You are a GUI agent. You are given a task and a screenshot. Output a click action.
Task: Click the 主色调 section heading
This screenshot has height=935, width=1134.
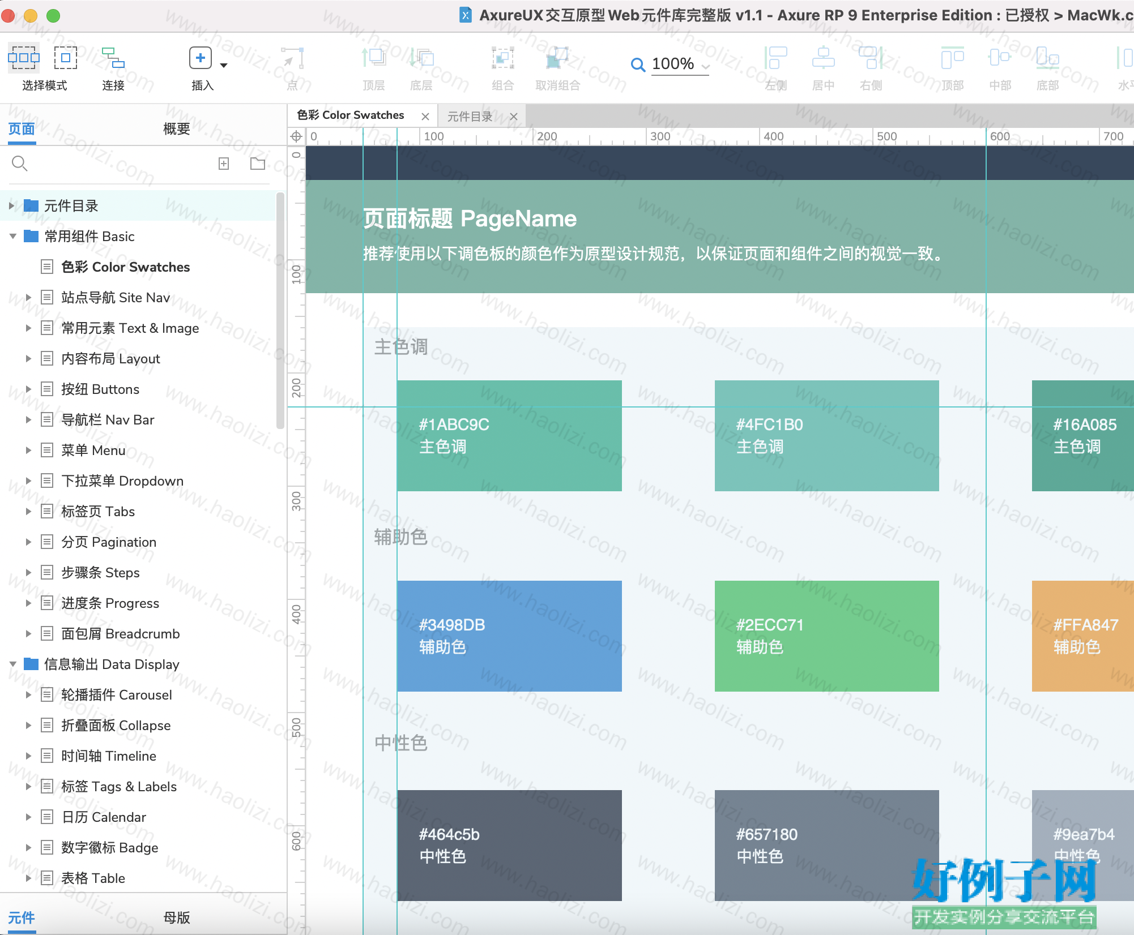coord(400,347)
